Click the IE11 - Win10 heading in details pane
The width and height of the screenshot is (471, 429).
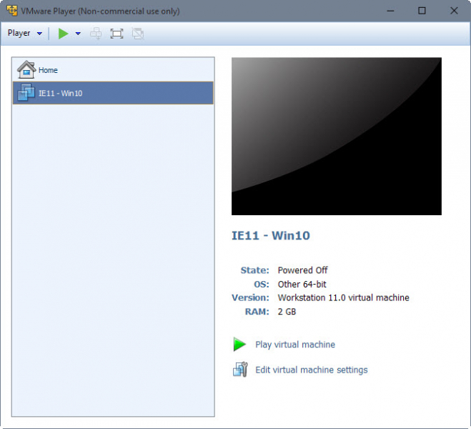271,235
